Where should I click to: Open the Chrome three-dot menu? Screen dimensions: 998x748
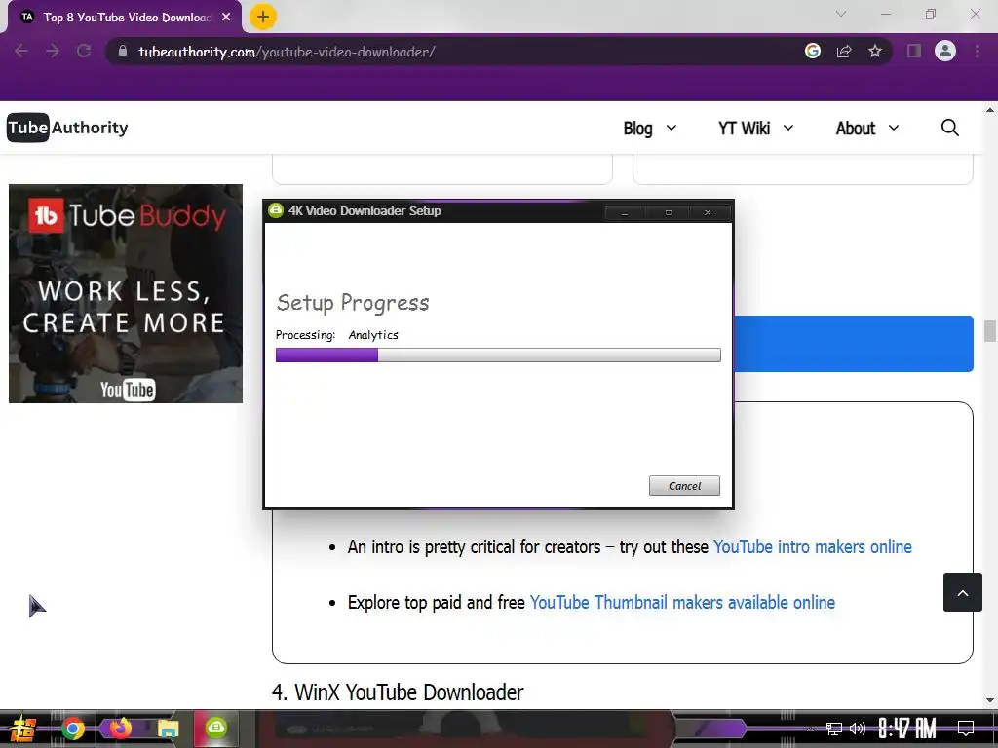click(977, 51)
